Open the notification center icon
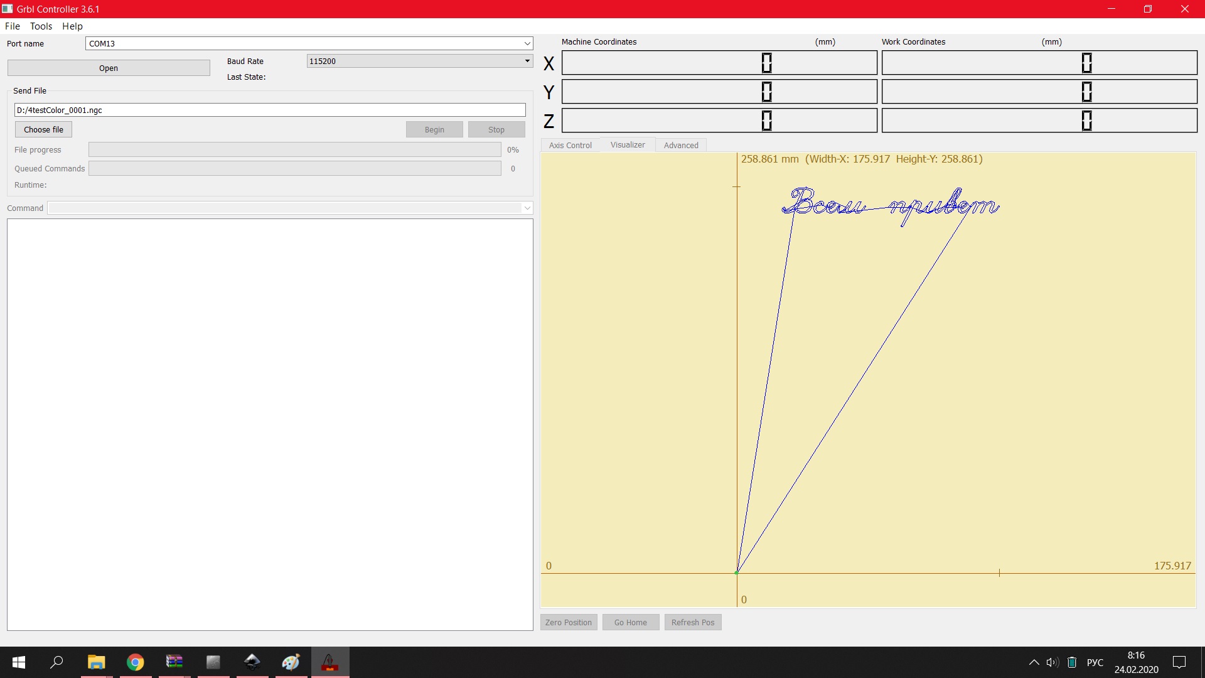Screen dimensions: 1205x678 coord(1179,662)
